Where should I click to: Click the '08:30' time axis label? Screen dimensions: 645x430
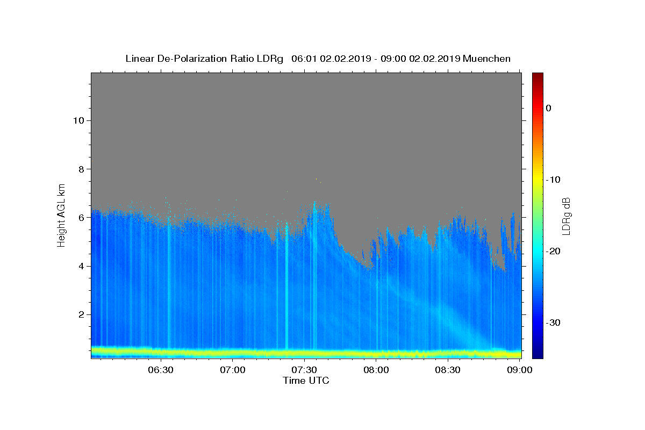pyautogui.click(x=448, y=370)
